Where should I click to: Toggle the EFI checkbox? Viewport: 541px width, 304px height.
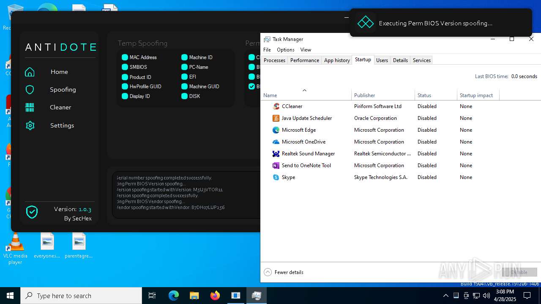click(184, 77)
